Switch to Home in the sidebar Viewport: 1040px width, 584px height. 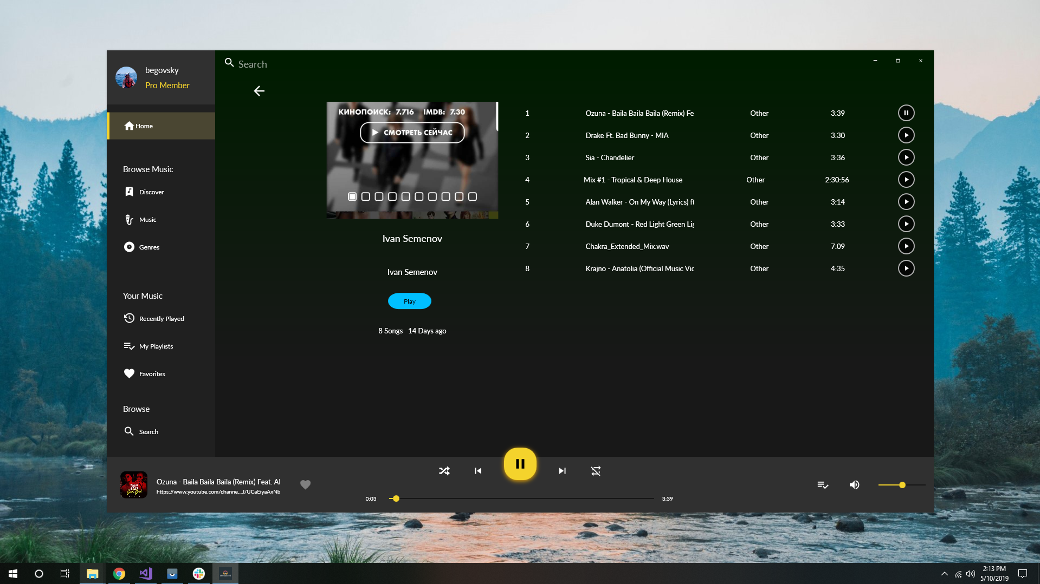tap(144, 126)
